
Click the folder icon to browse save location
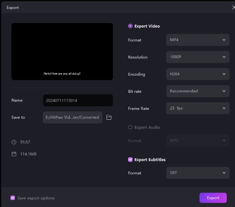pos(109,117)
